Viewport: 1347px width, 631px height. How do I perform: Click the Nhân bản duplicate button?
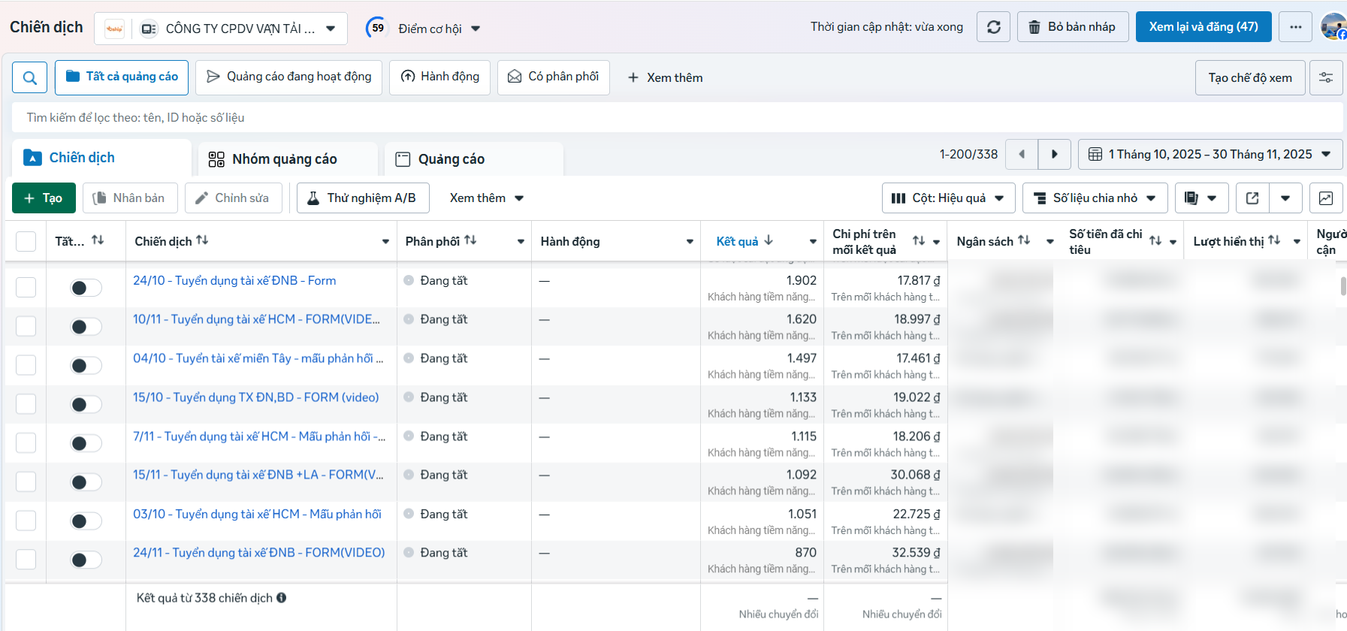point(130,198)
